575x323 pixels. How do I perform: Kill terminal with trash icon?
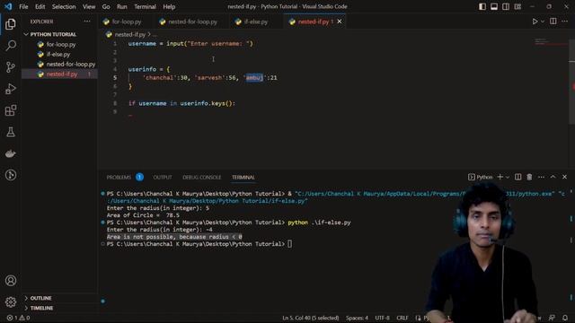(x=529, y=178)
